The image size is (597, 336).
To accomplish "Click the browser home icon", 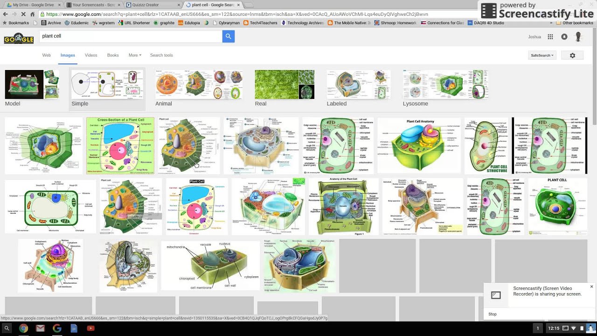I will tap(32, 14).
